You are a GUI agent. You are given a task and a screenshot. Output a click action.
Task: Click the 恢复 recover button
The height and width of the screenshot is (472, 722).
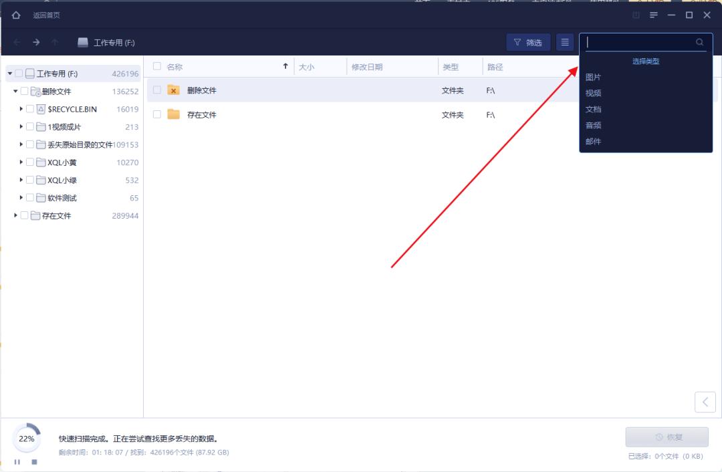pyautogui.click(x=667, y=437)
